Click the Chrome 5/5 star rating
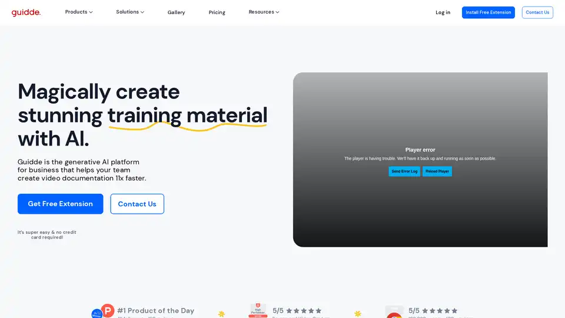Viewport: 565px width, 318px height. pyautogui.click(x=433, y=310)
